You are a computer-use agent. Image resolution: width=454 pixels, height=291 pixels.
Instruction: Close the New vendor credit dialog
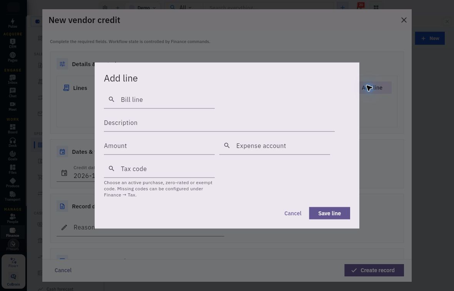pos(404,20)
